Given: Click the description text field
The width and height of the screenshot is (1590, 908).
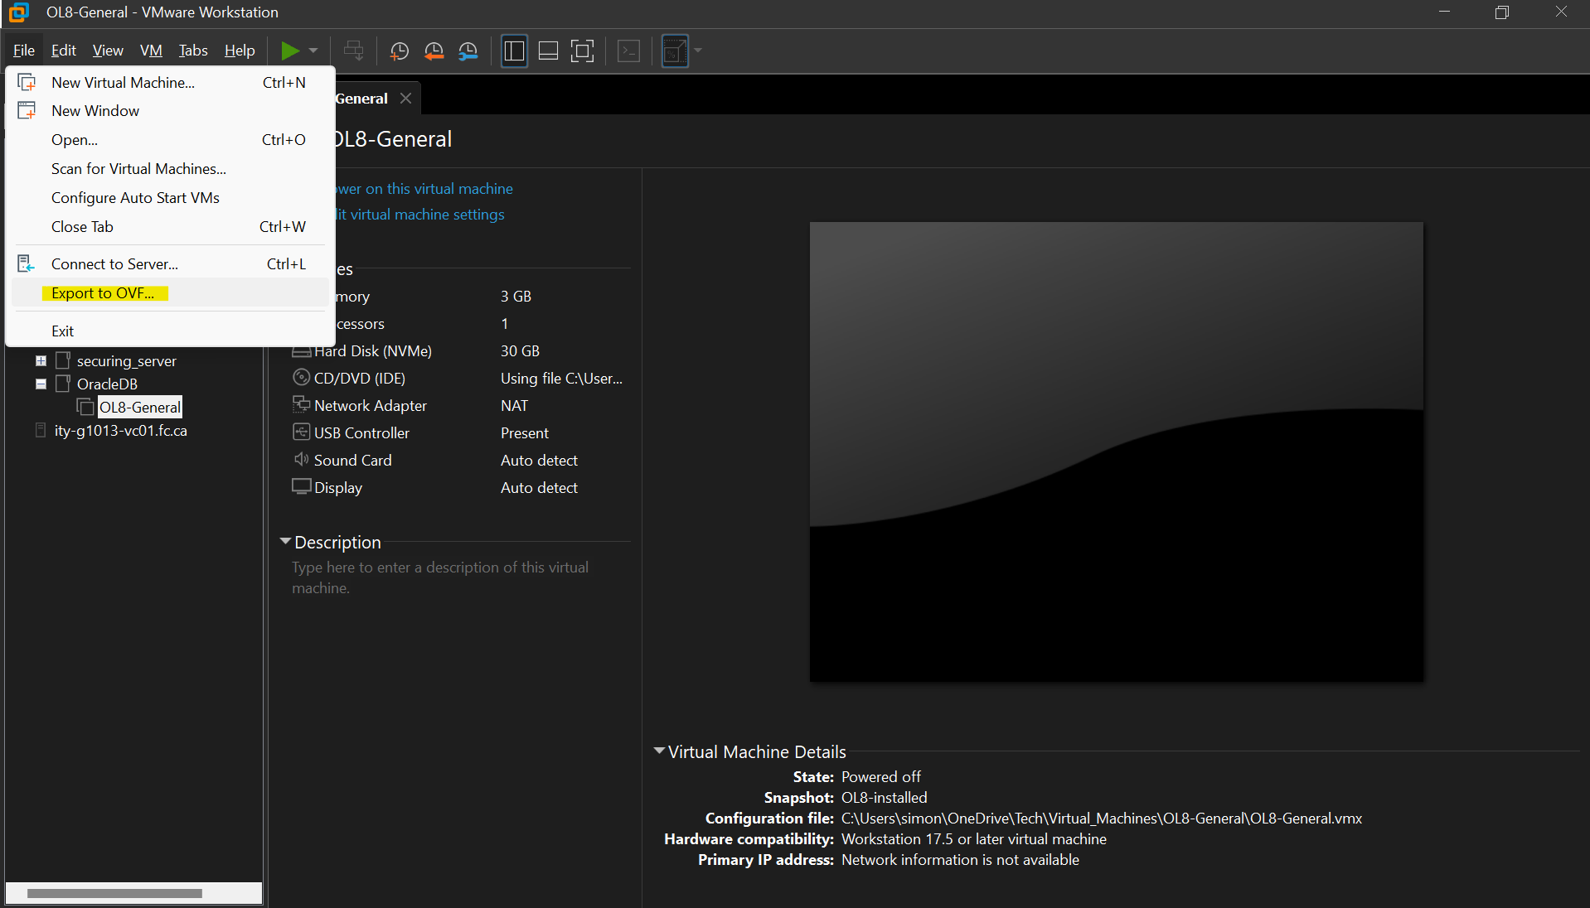Looking at the screenshot, I should click(x=440, y=577).
